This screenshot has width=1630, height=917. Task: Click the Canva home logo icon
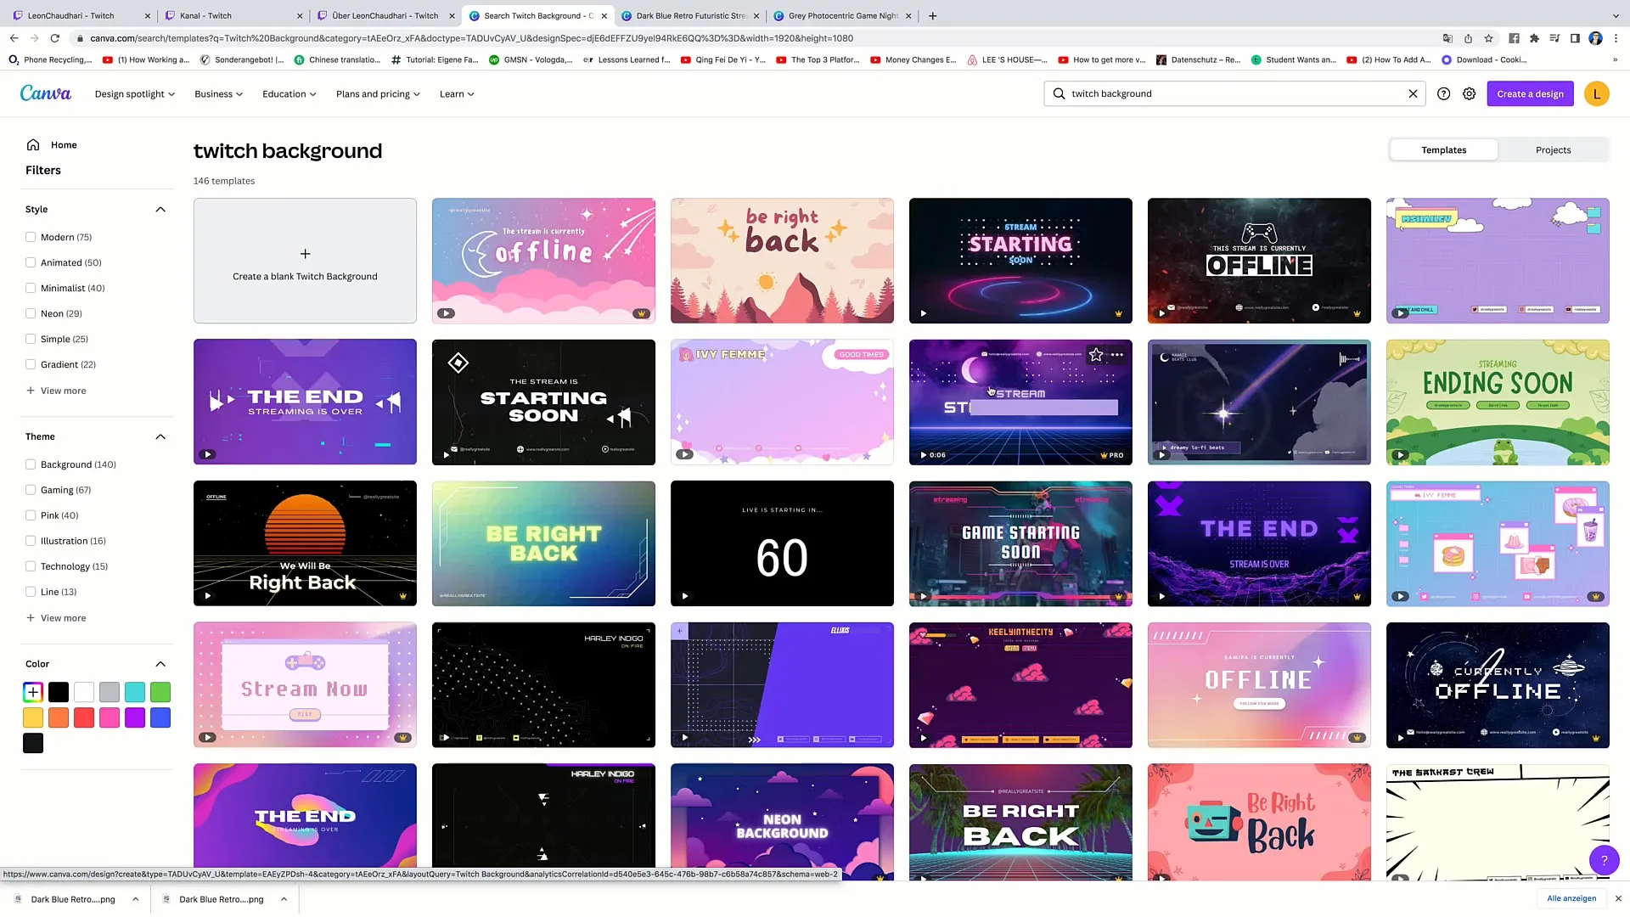click(43, 94)
